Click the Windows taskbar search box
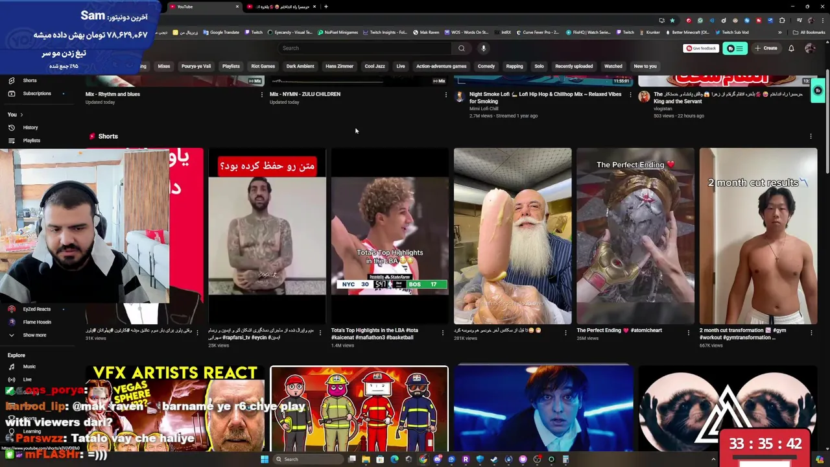Screen dimensions: 830x467 [308, 459]
